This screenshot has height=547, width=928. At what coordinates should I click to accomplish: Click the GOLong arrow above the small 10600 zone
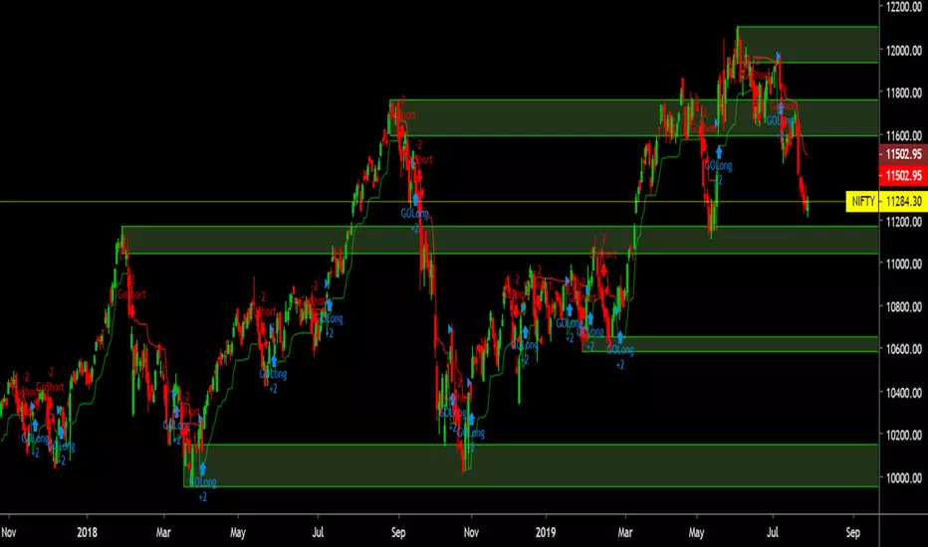pos(620,338)
